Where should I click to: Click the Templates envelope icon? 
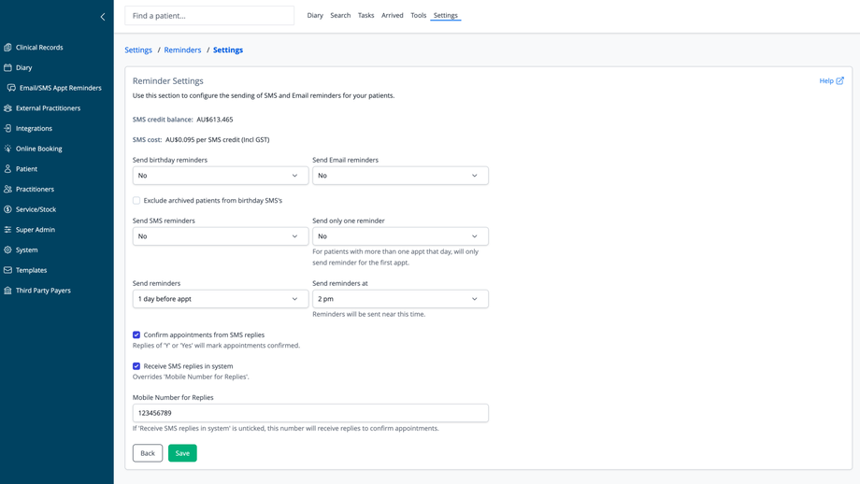coord(7,270)
